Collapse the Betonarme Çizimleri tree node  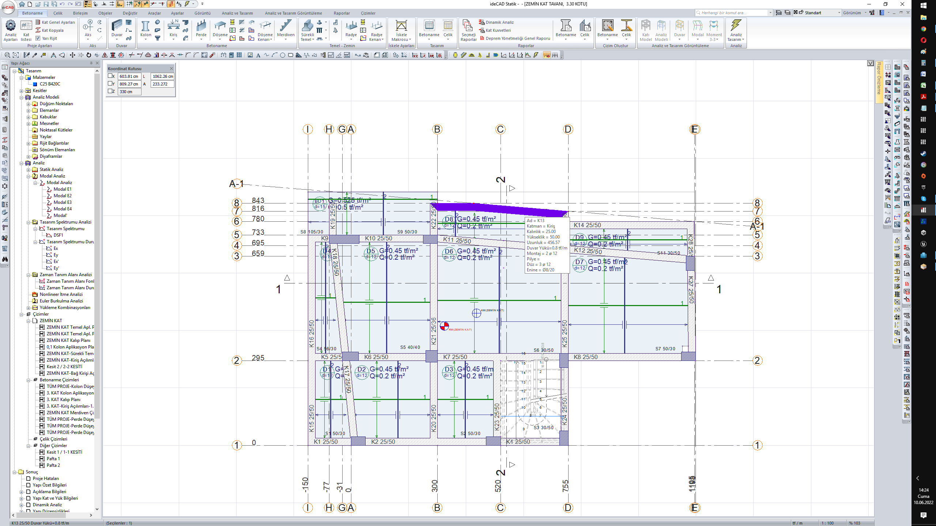(28, 380)
